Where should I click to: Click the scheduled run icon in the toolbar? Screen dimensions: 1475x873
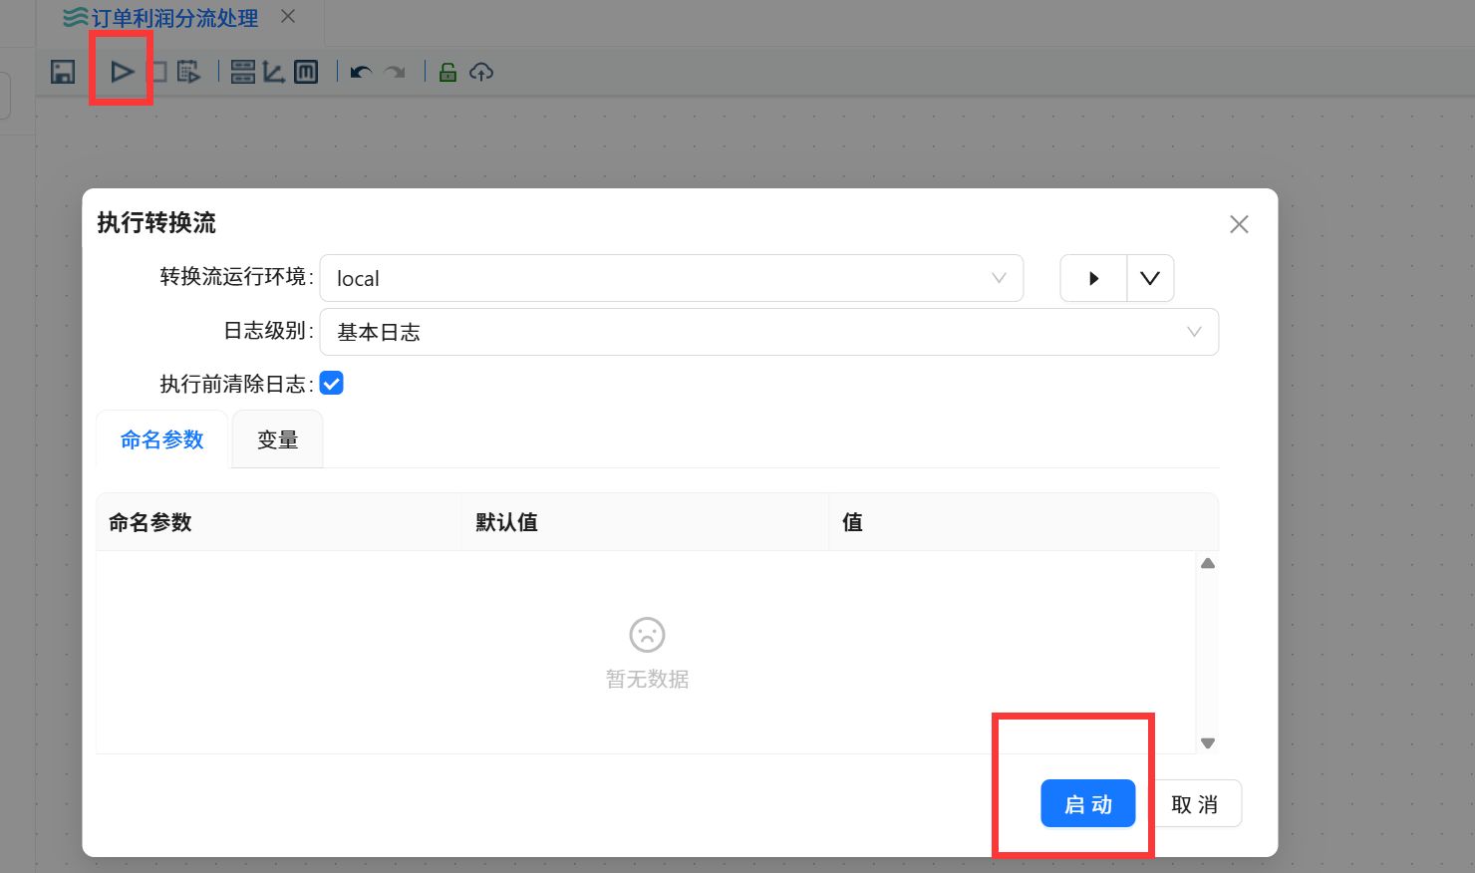click(188, 72)
